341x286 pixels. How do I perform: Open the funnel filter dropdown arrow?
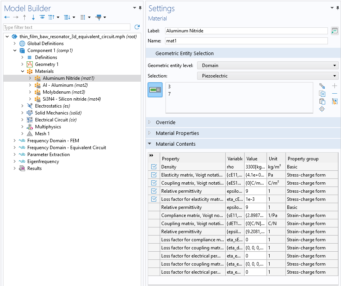coord(105,17)
